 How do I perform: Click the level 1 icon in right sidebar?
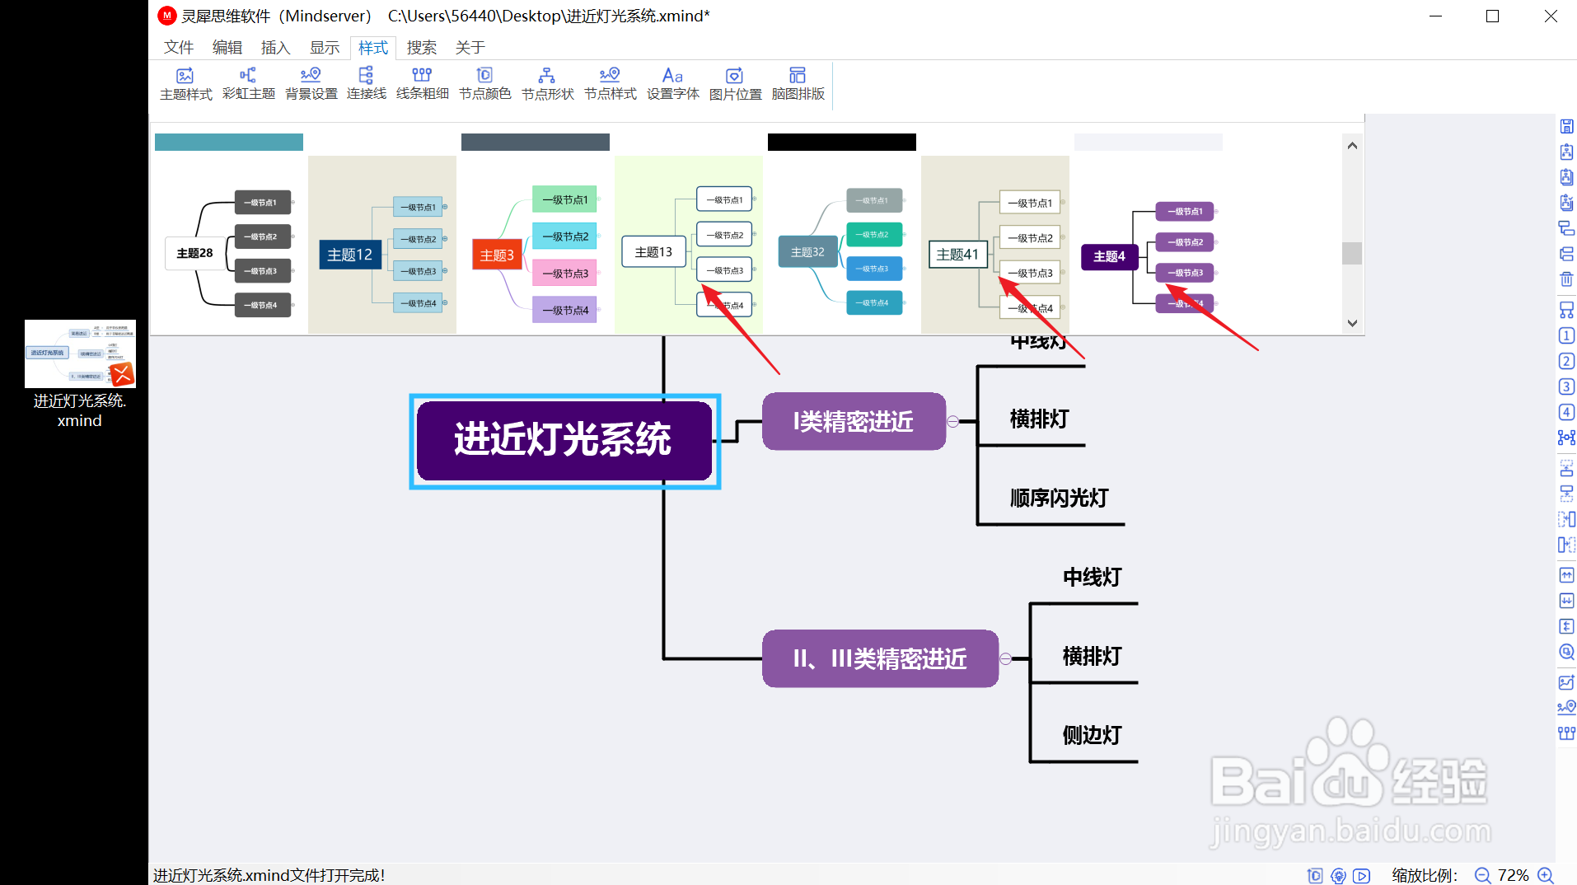(1566, 335)
